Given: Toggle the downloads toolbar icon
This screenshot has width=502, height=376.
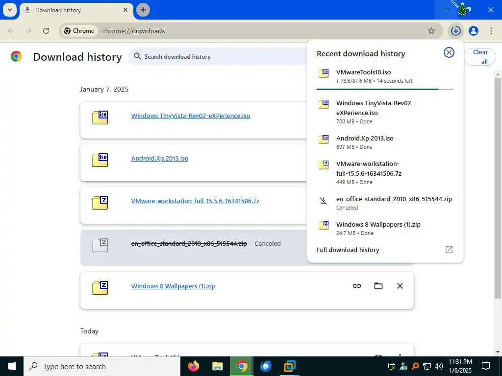Looking at the screenshot, I should coord(455,31).
